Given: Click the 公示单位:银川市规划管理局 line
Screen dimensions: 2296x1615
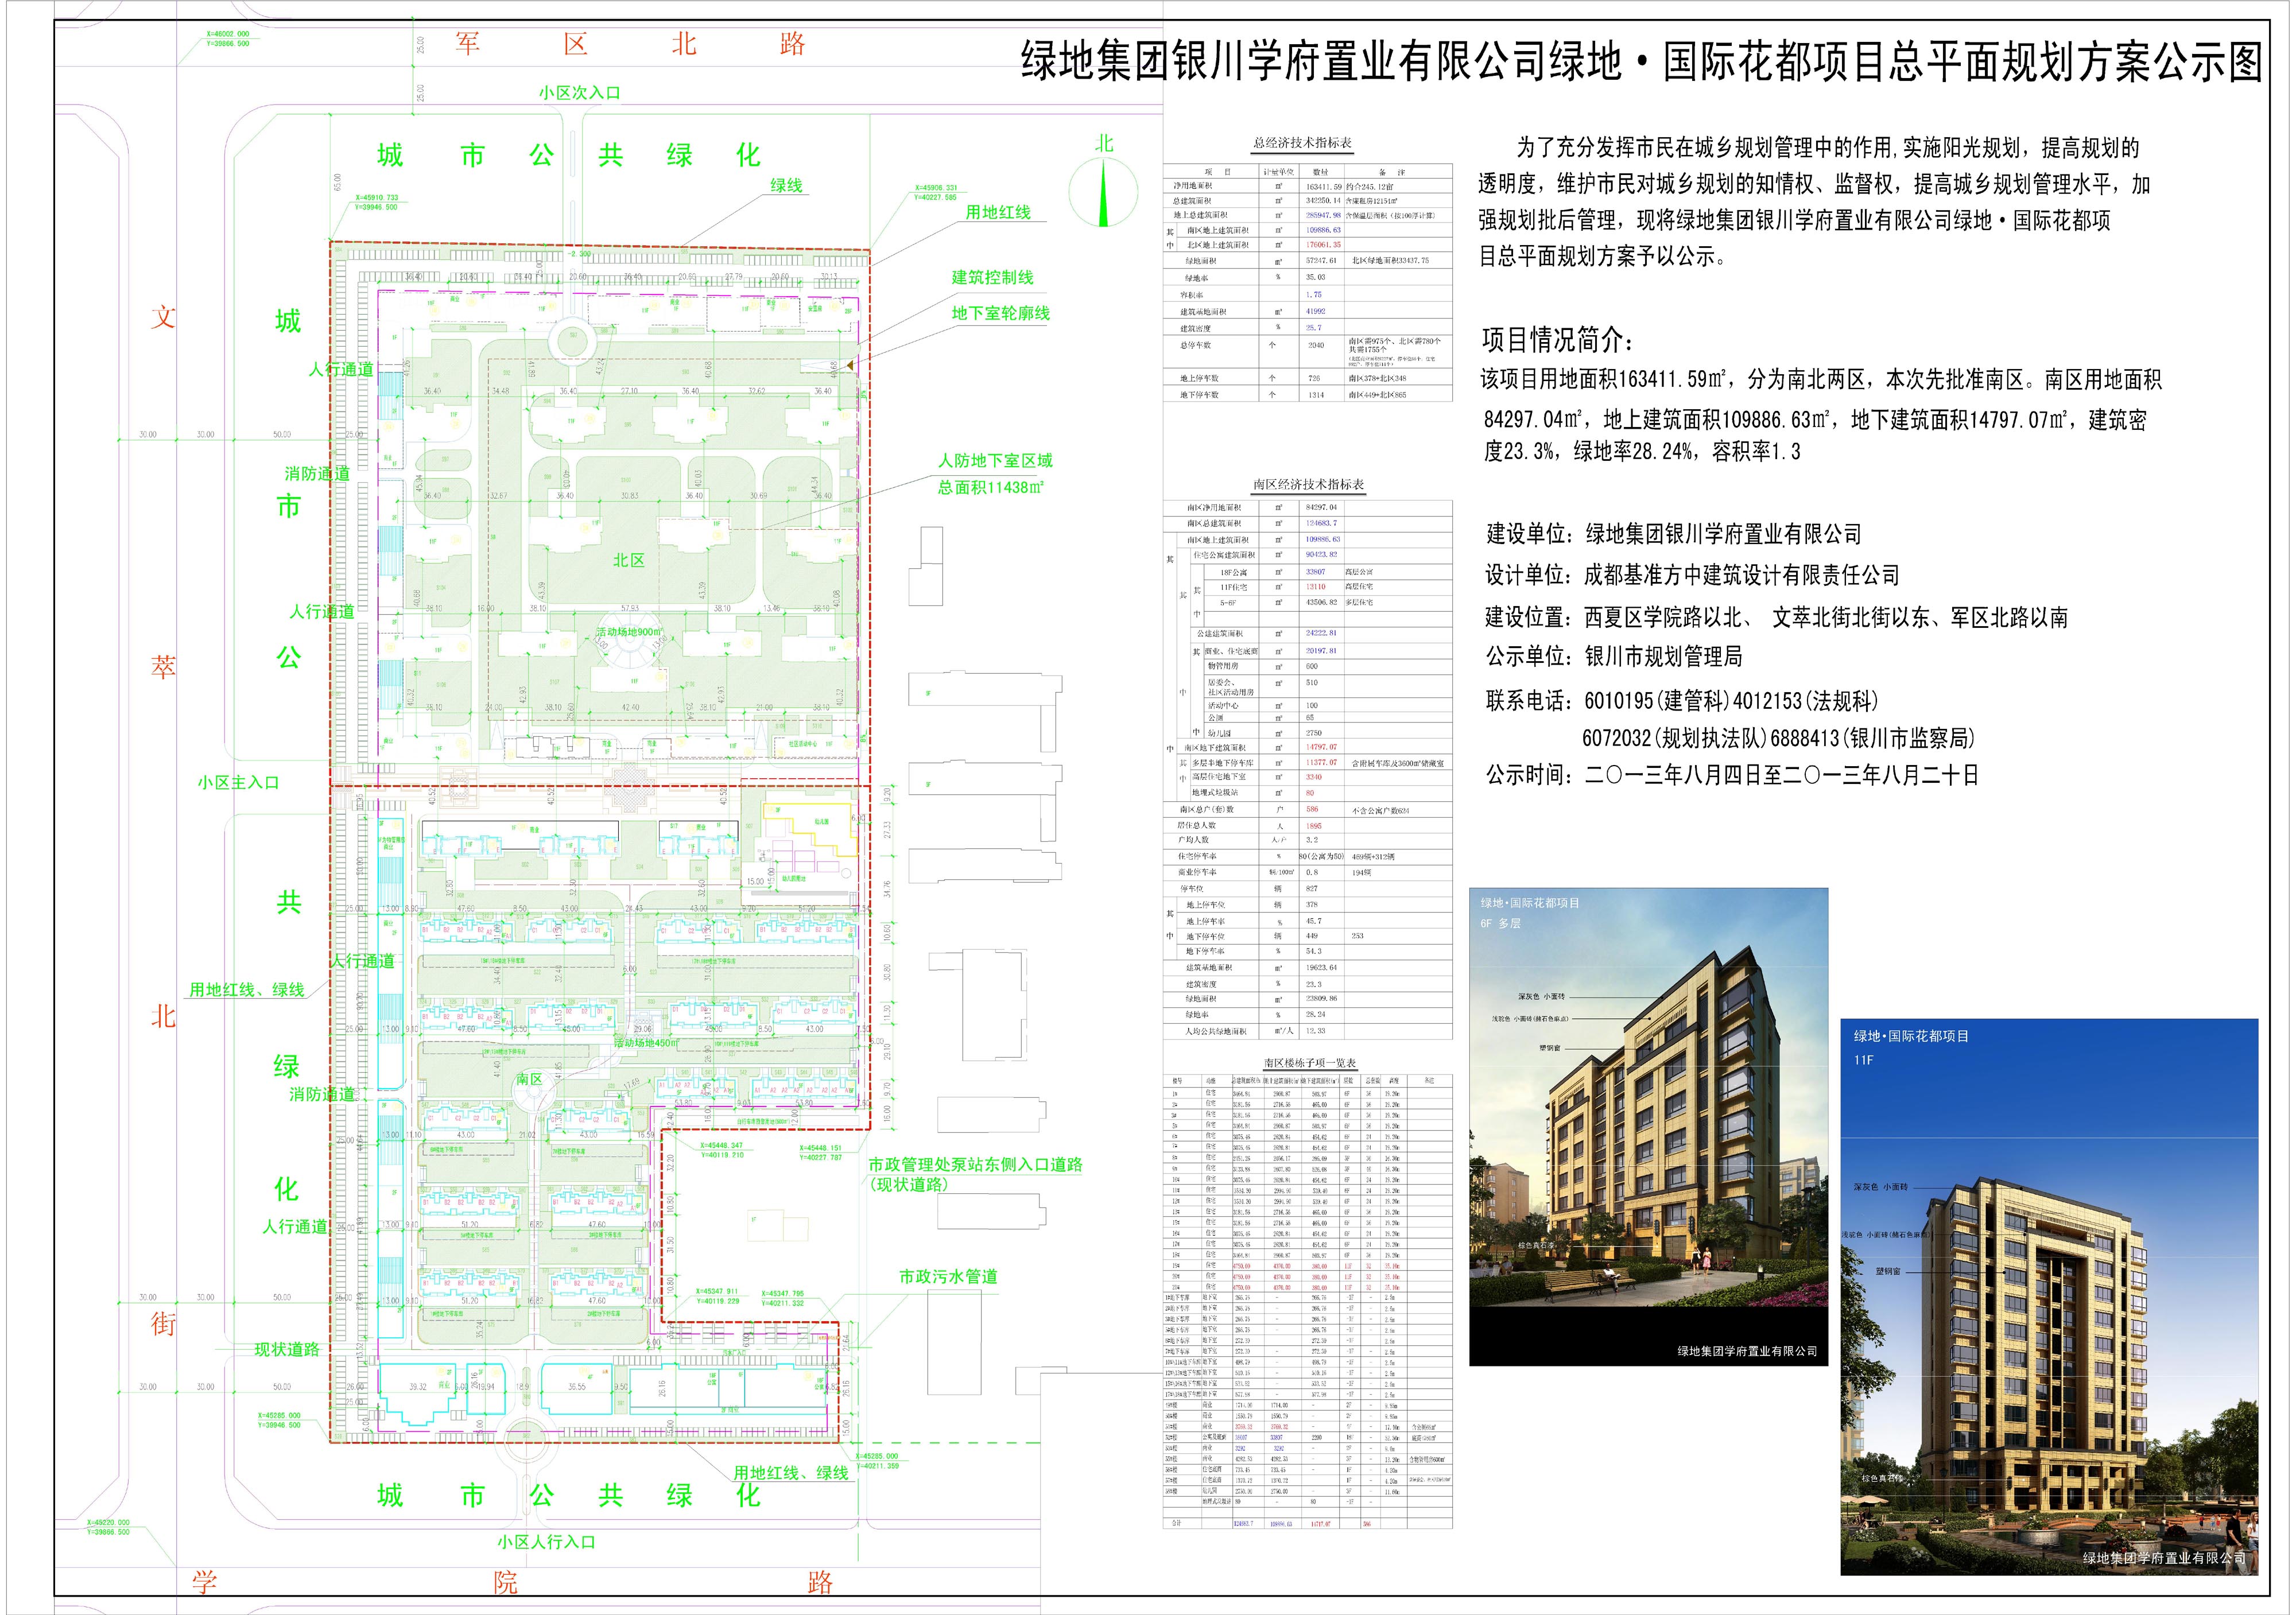Looking at the screenshot, I should click(1614, 656).
